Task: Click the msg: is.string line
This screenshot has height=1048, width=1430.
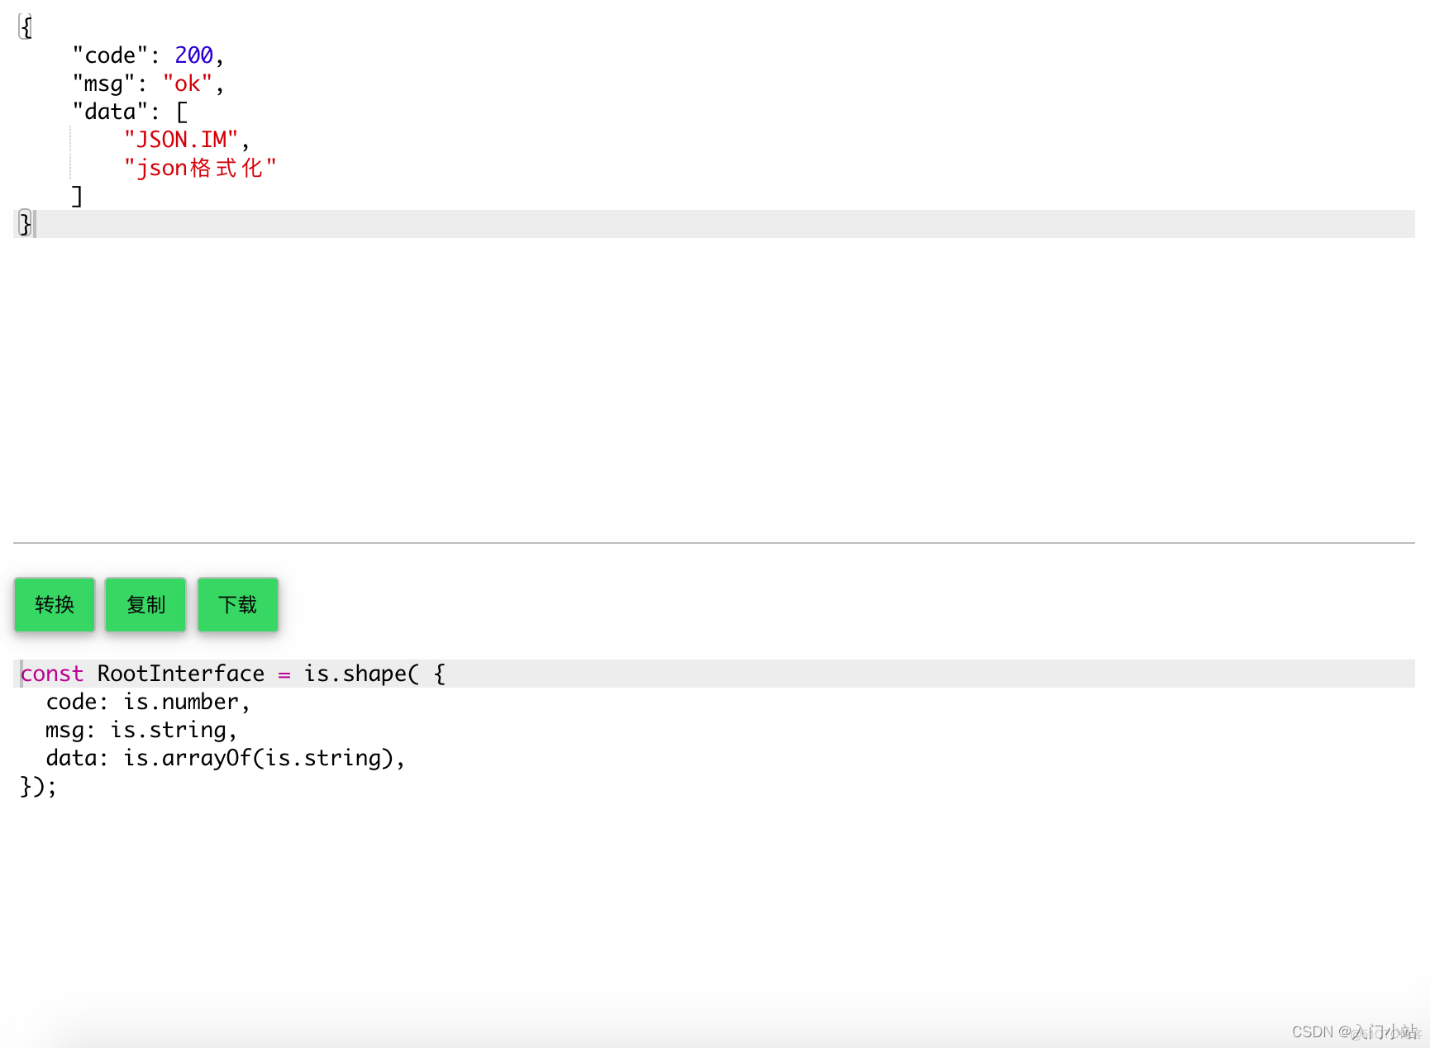Action: click(141, 730)
